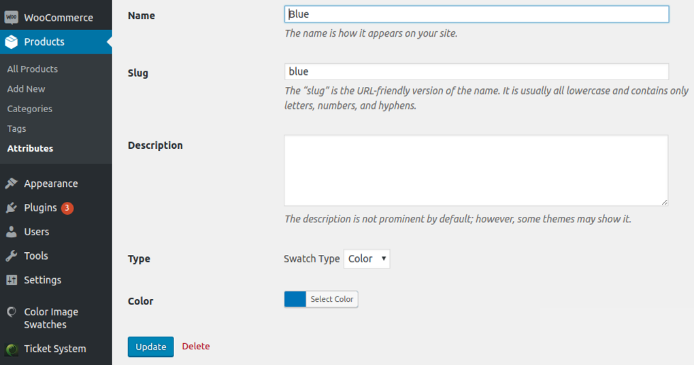
Task: Click the Ticket System icon
Action: coord(12,349)
